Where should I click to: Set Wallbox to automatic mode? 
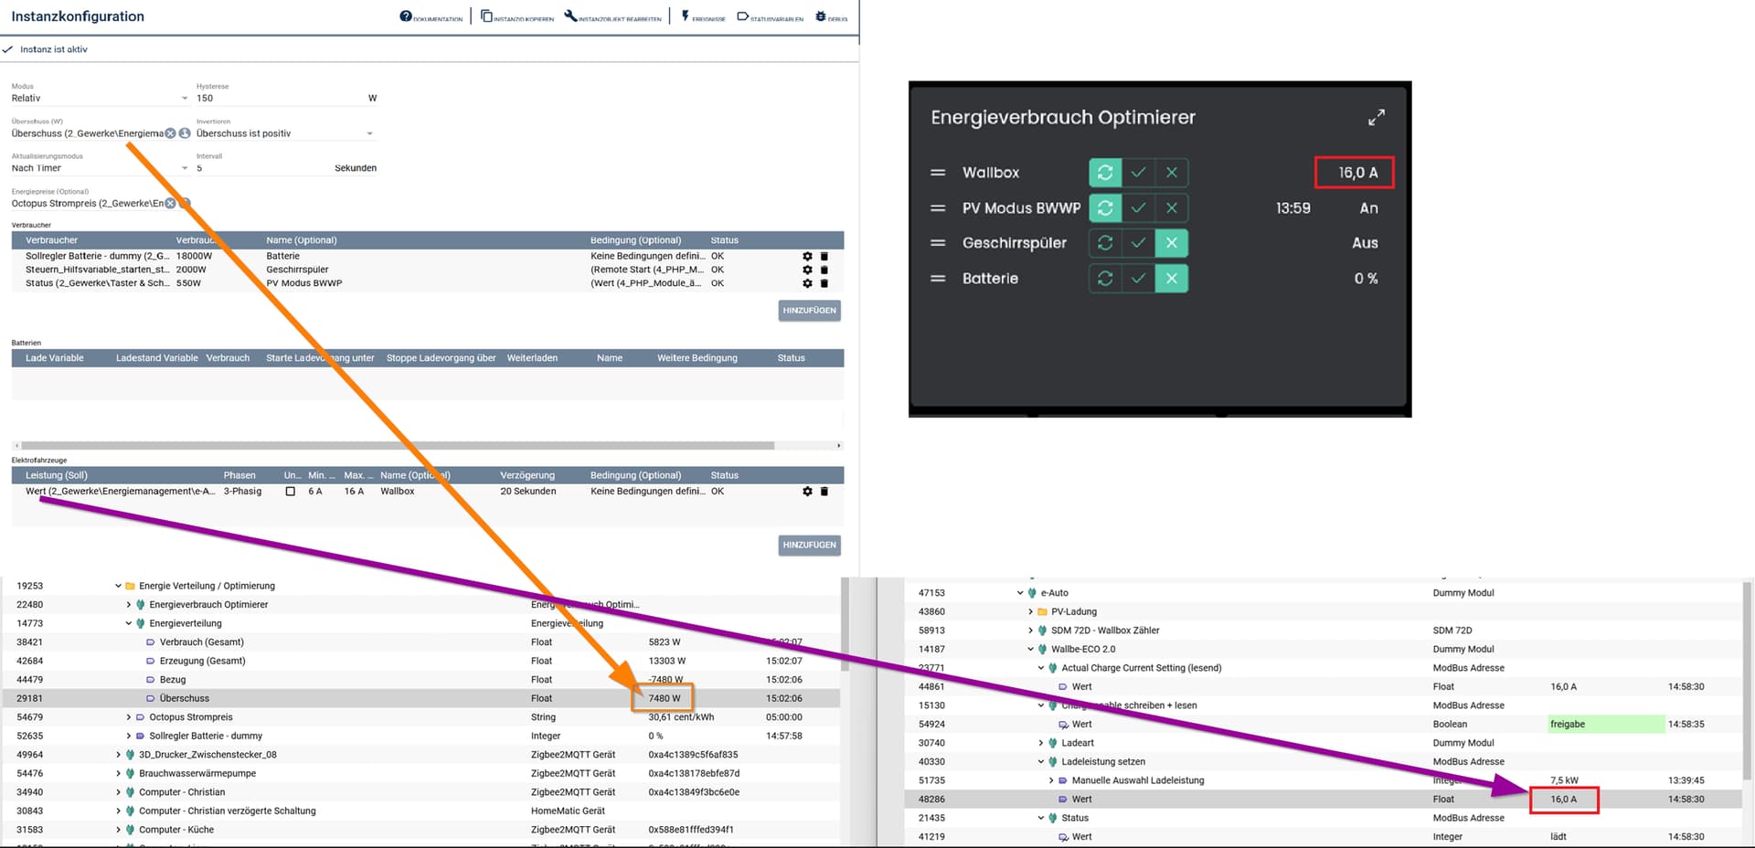(1105, 173)
